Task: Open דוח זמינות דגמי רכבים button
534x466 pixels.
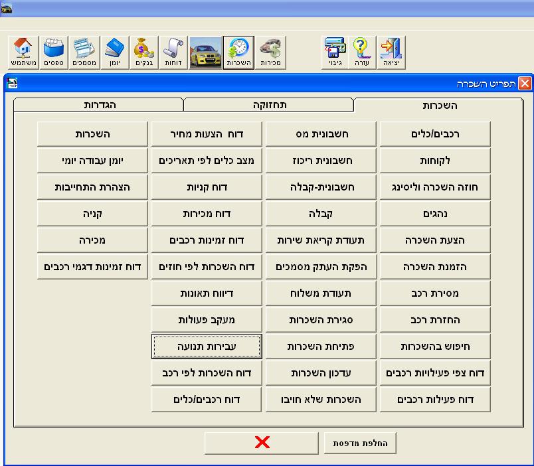Action: (x=92, y=267)
